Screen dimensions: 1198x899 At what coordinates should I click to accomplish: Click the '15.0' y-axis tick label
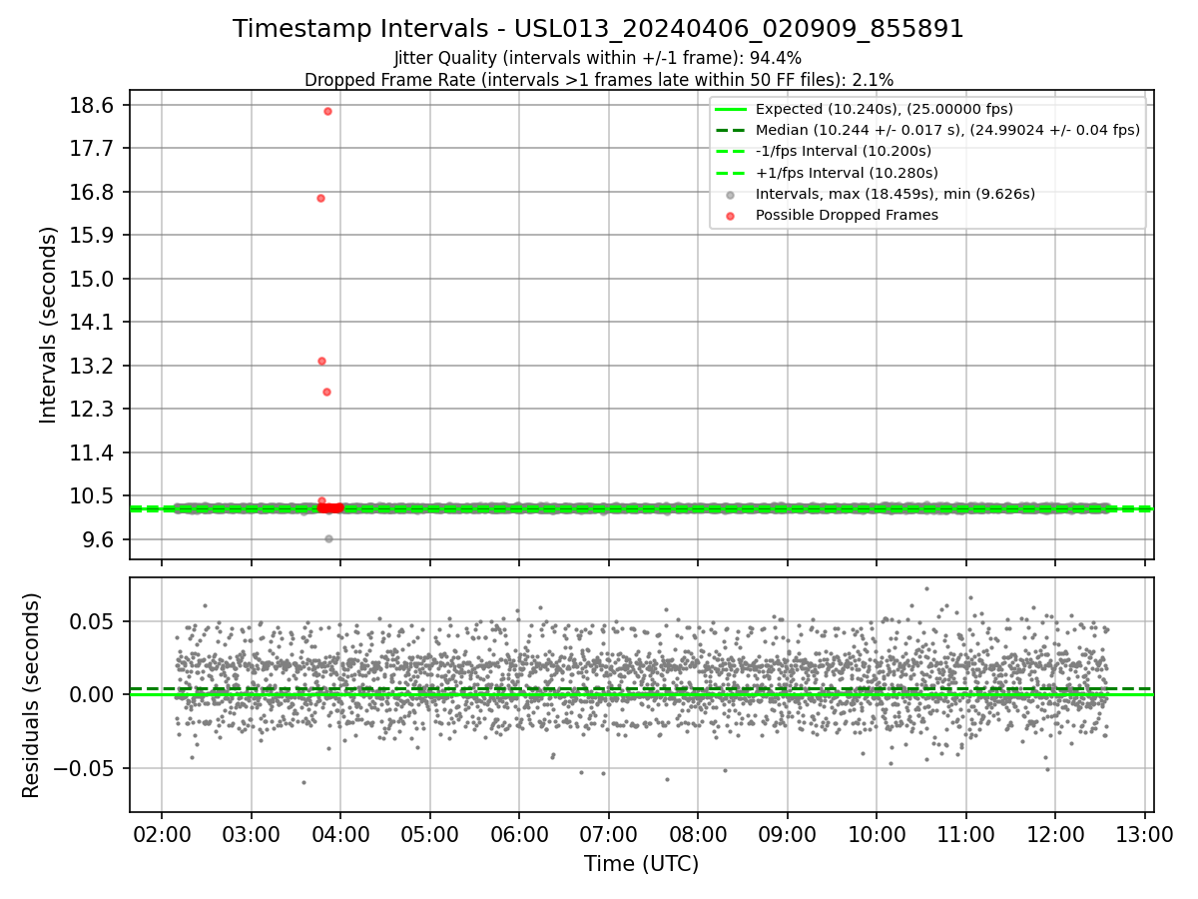coord(93,279)
